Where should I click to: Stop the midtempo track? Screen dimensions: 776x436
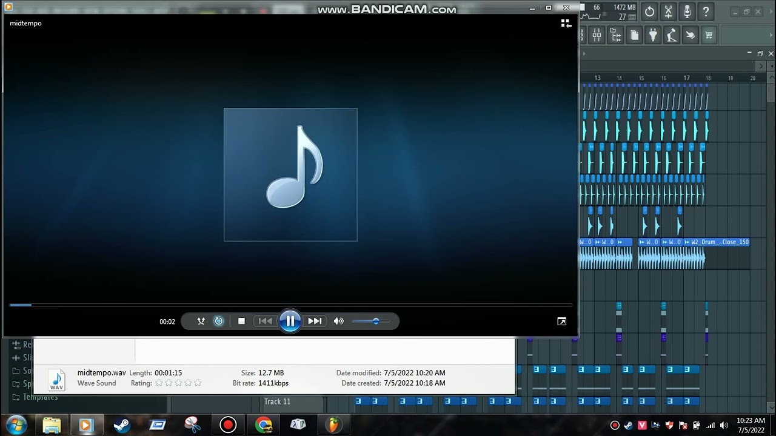tap(241, 321)
